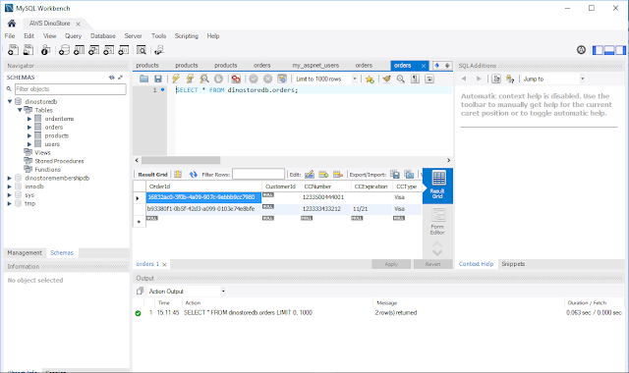Open the Context Help tab

pos(476,264)
